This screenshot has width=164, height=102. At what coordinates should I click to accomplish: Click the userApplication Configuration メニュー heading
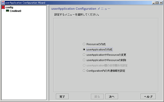[x=81, y=9]
